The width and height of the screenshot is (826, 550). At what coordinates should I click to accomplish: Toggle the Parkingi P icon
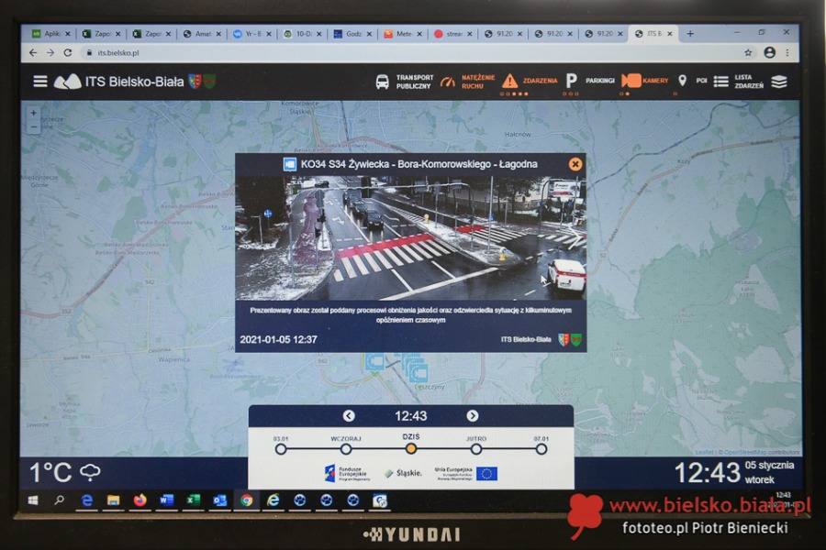(571, 81)
